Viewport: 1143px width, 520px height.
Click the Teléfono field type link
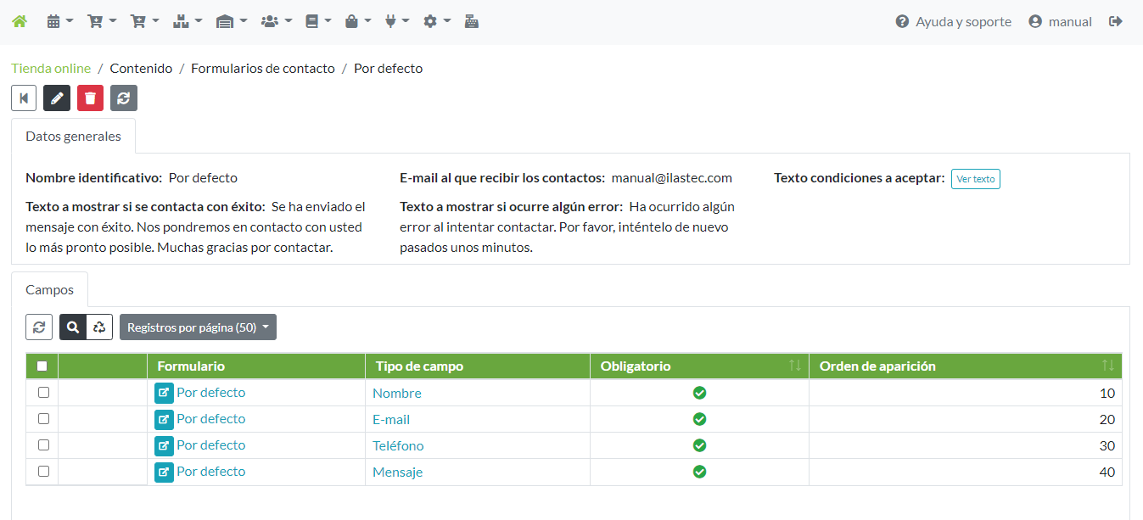(398, 446)
